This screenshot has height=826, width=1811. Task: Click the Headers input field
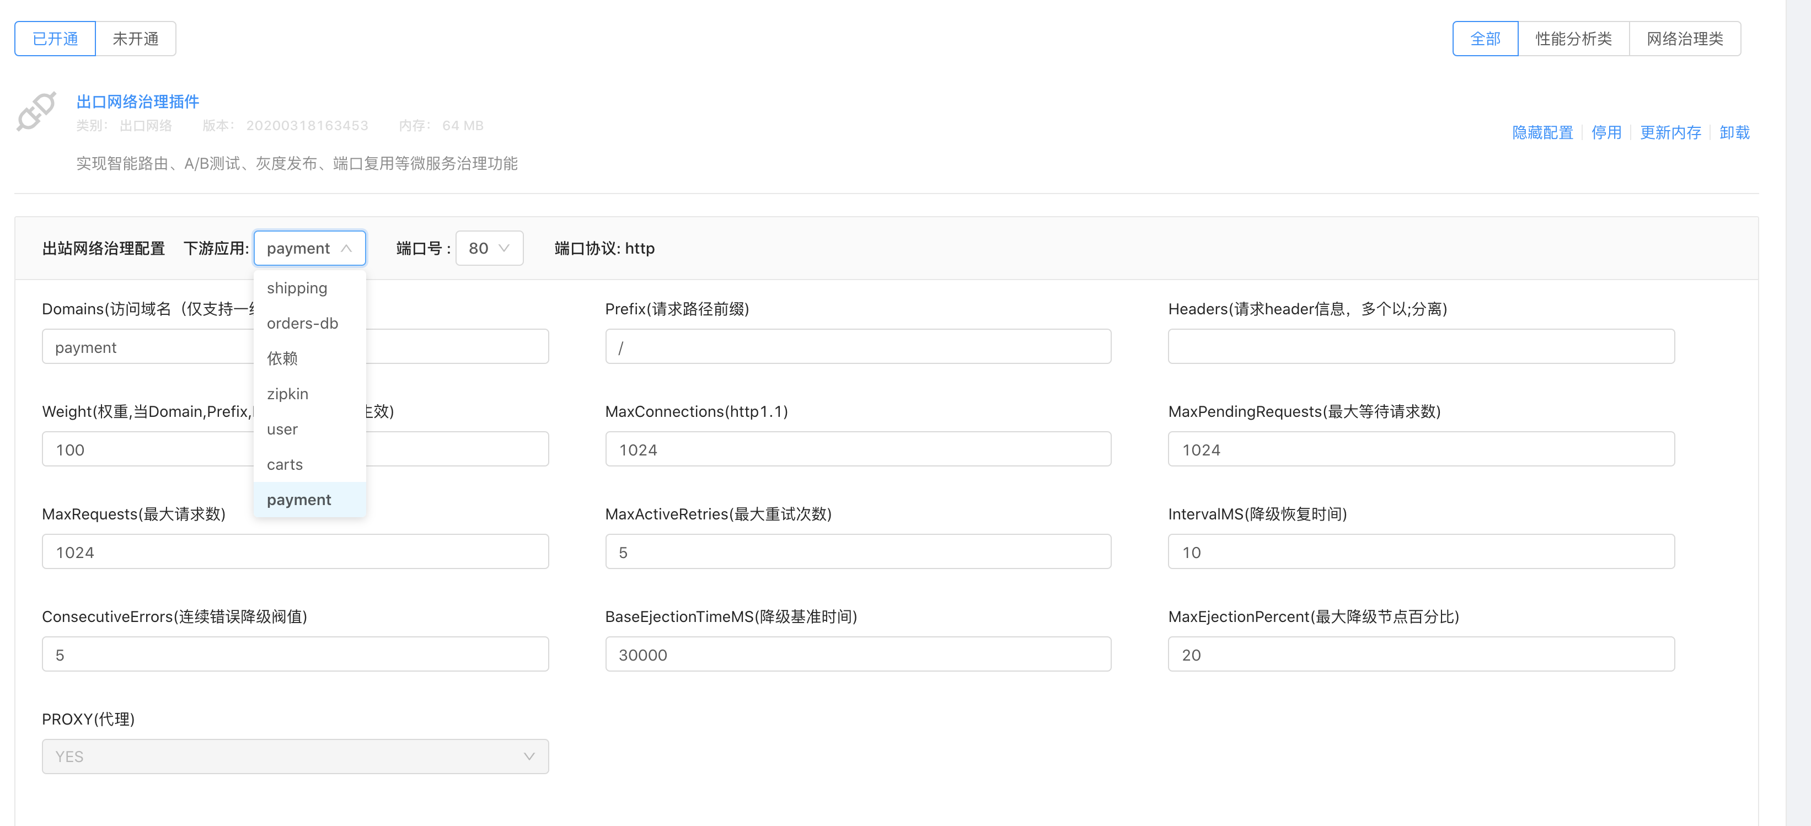pos(1421,347)
